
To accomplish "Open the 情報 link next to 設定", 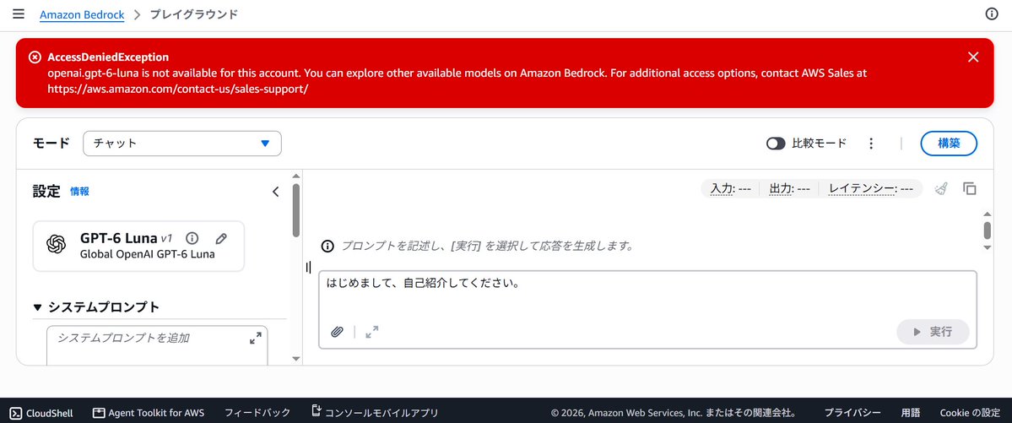I will pyautogui.click(x=79, y=191).
